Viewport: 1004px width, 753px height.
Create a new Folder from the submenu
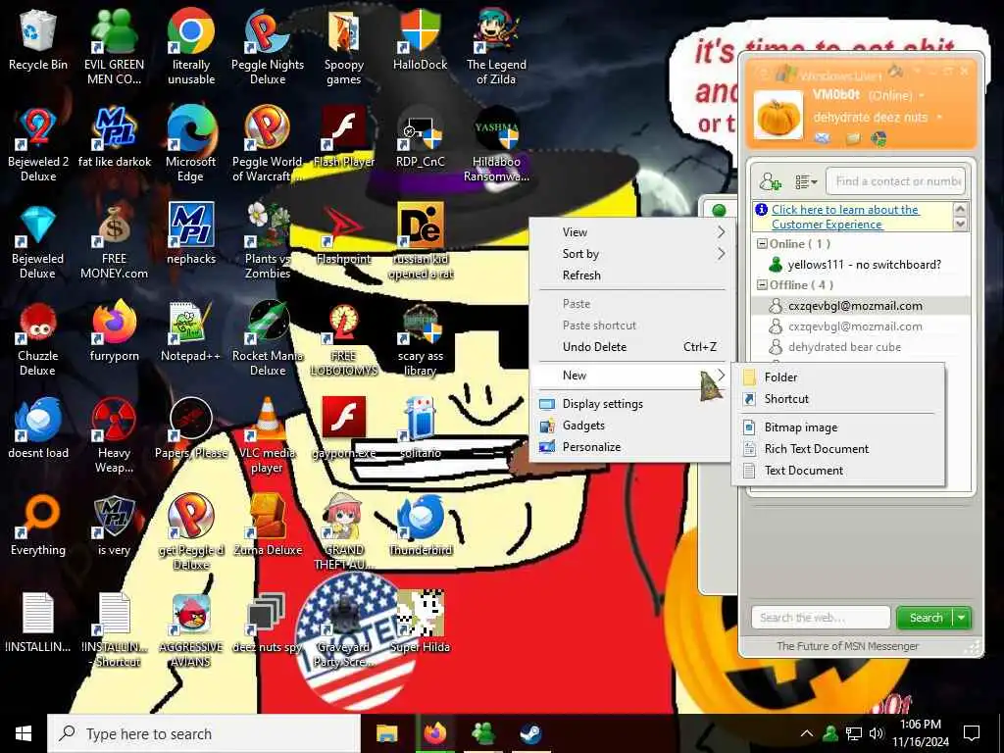pos(839,377)
